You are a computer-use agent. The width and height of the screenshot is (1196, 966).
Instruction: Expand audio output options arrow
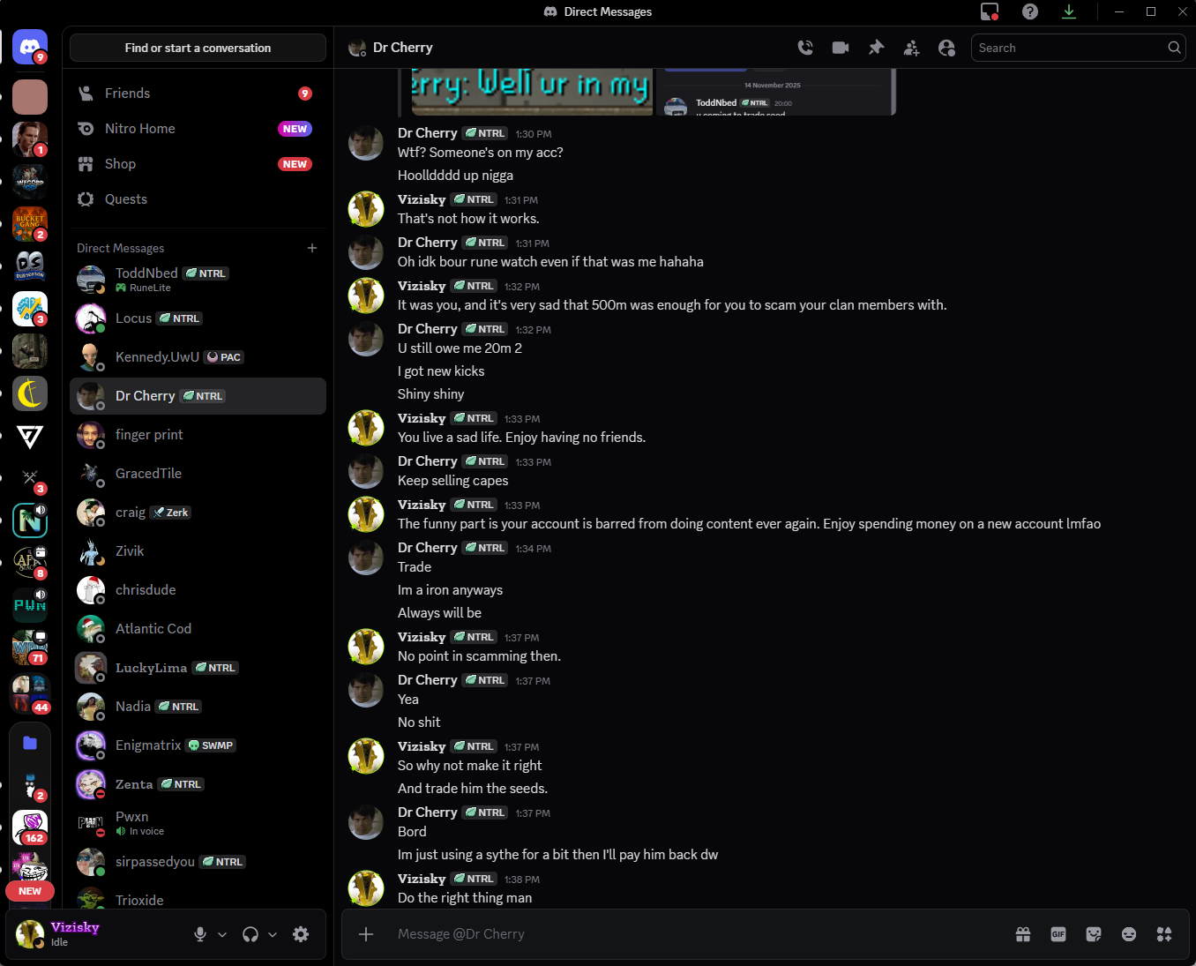coord(273,934)
